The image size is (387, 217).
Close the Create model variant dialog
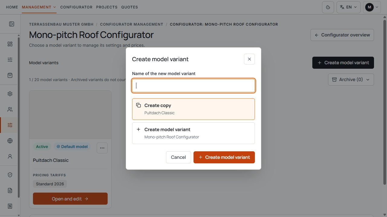[x=249, y=59]
